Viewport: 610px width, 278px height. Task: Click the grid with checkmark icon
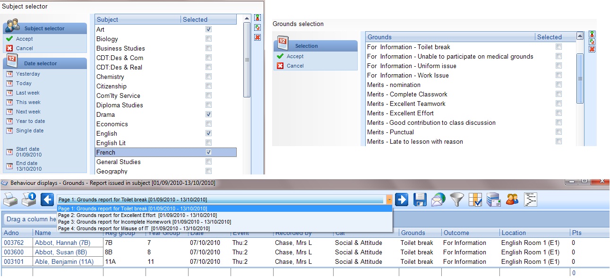[x=475, y=200]
